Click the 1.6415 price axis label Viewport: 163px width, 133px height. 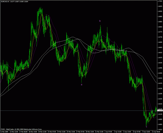coord(160,78)
